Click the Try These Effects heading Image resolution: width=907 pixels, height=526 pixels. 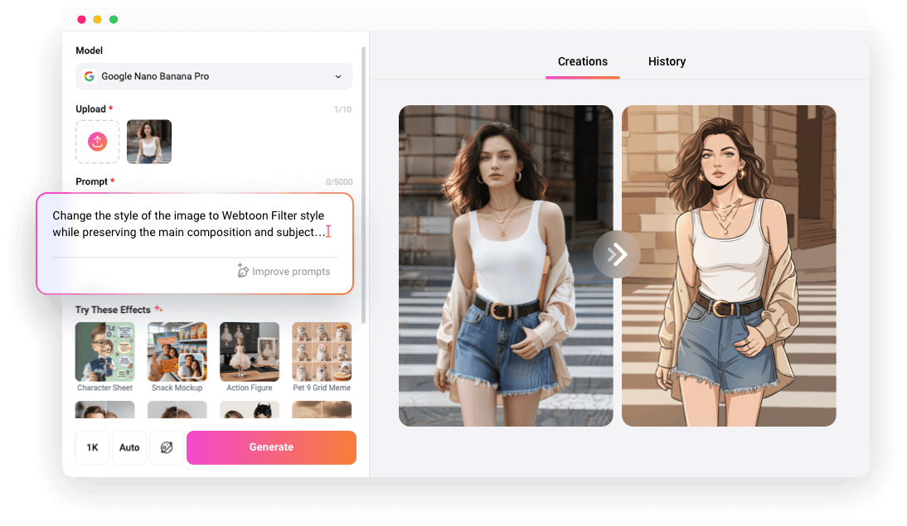tap(113, 310)
